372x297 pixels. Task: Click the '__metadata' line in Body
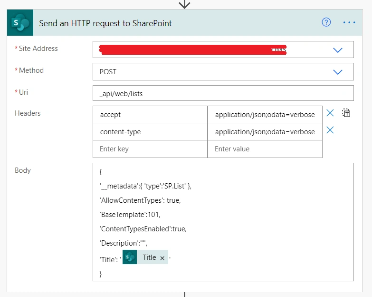(145, 186)
